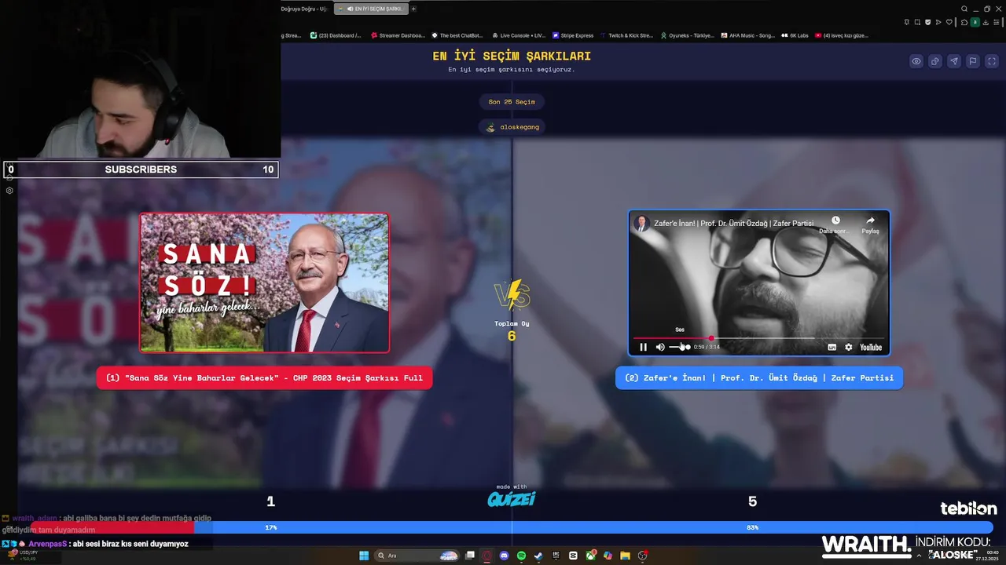Viewport: 1006px width, 565px height.
Task: Click the browser search icon at top right
Action: (x=964, y=9)
